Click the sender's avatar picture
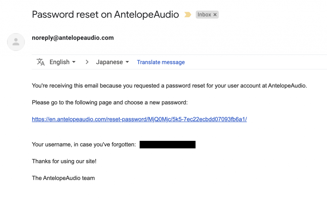The width and height of the screenshot is (327, 199). point(16,42)
